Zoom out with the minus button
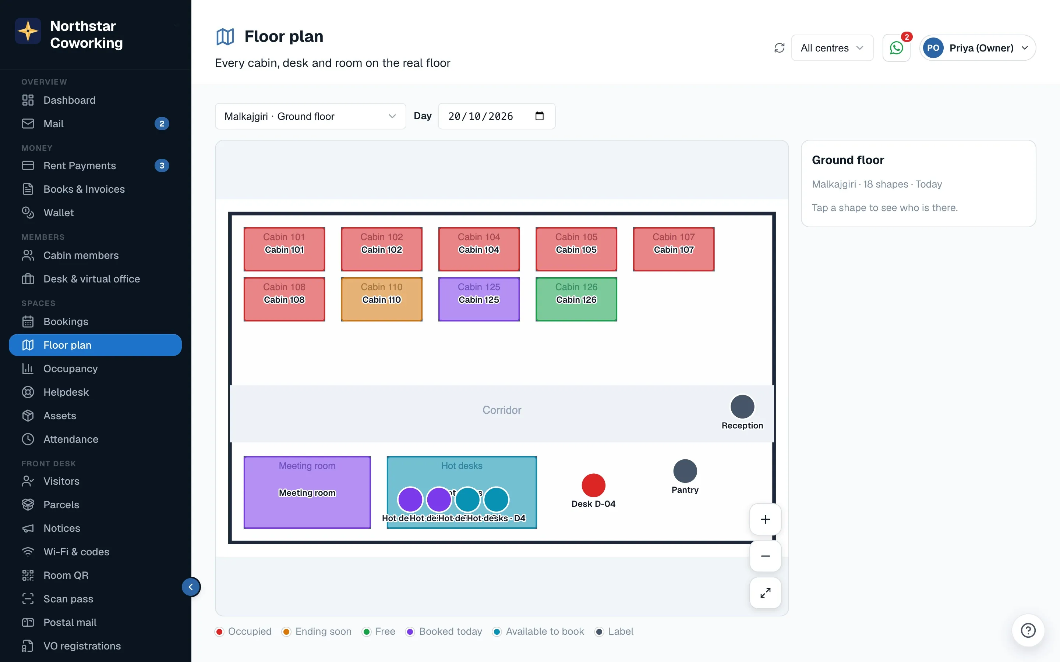Screen dimensions: 1060x662 point(765,556)
